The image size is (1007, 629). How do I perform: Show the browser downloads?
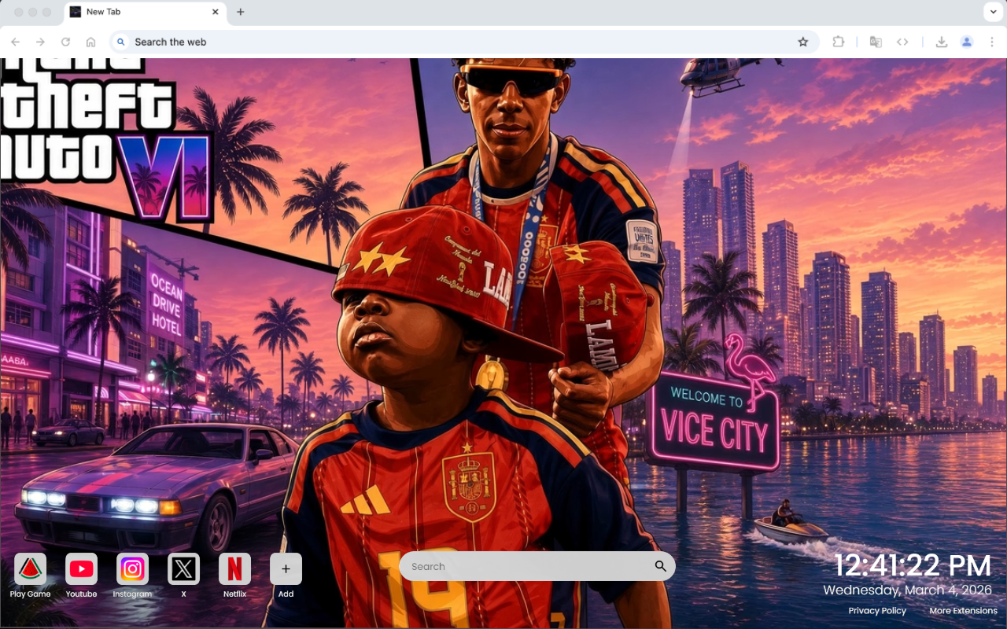tap(941, 42)
